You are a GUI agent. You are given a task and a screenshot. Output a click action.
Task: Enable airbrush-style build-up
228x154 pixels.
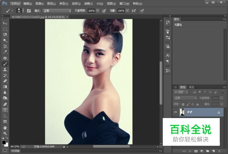[134, 11]
